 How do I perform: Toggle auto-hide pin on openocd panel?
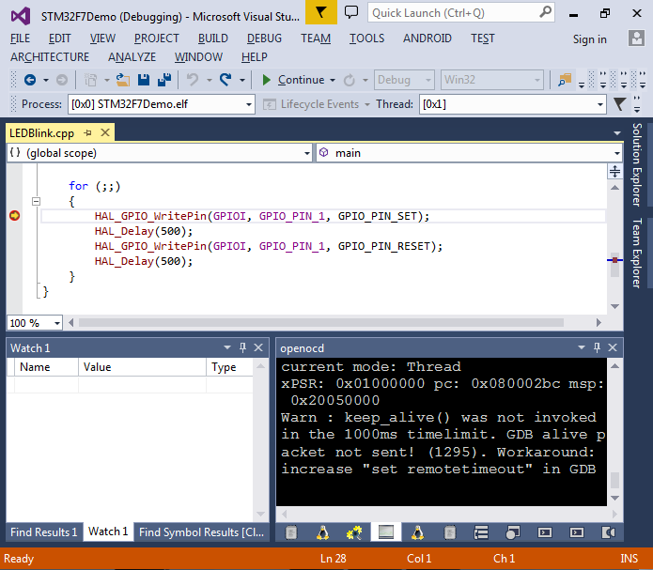pyautogui.click(x=597, y=347)
